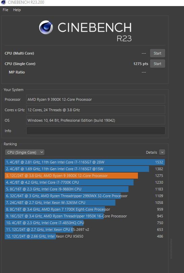Select ranking row 9 Threadripper 1950X
Screen dimensions: 184x273
click(85, 216)
